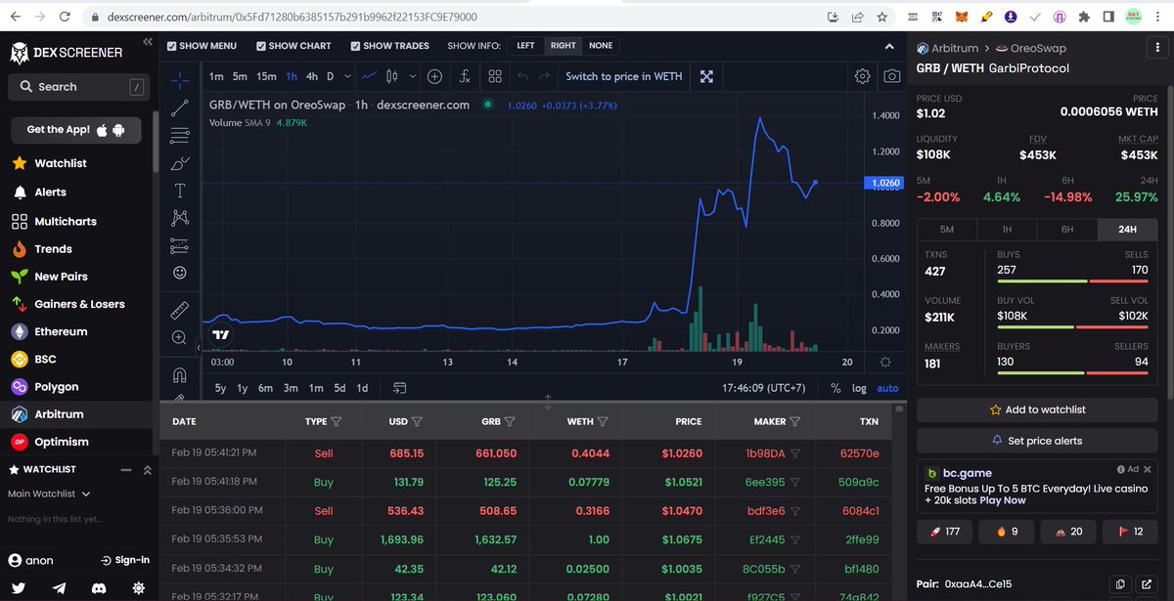Copy the pair address
1174x601 pixels.
[1122, 583]
